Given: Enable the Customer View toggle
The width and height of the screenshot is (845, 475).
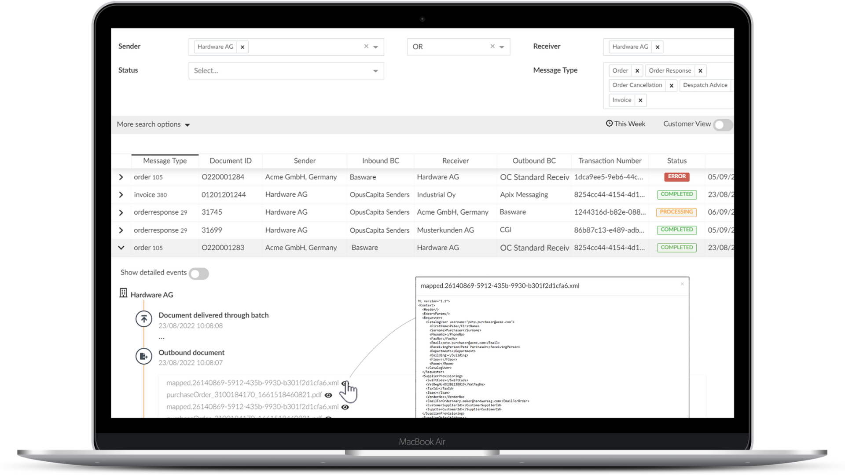Looking at the screenshot, I should 722,125.
